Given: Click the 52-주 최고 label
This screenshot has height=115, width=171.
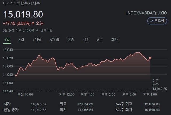Looking at the screenshot, I should 124,104.
